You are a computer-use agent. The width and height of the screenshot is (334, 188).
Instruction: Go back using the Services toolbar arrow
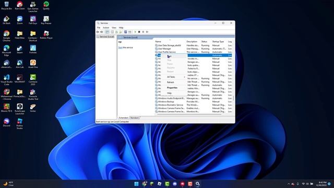98,32
